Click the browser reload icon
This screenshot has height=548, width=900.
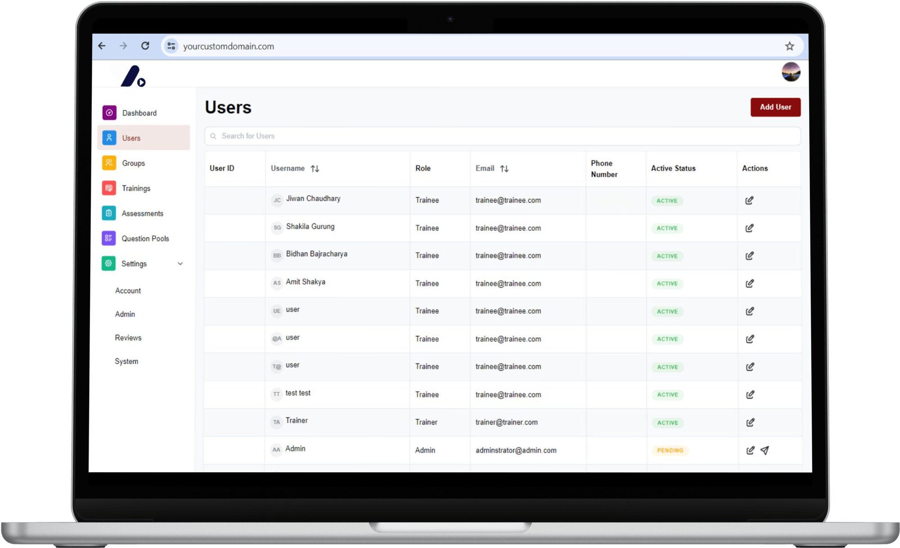click(x=145, y=46)
